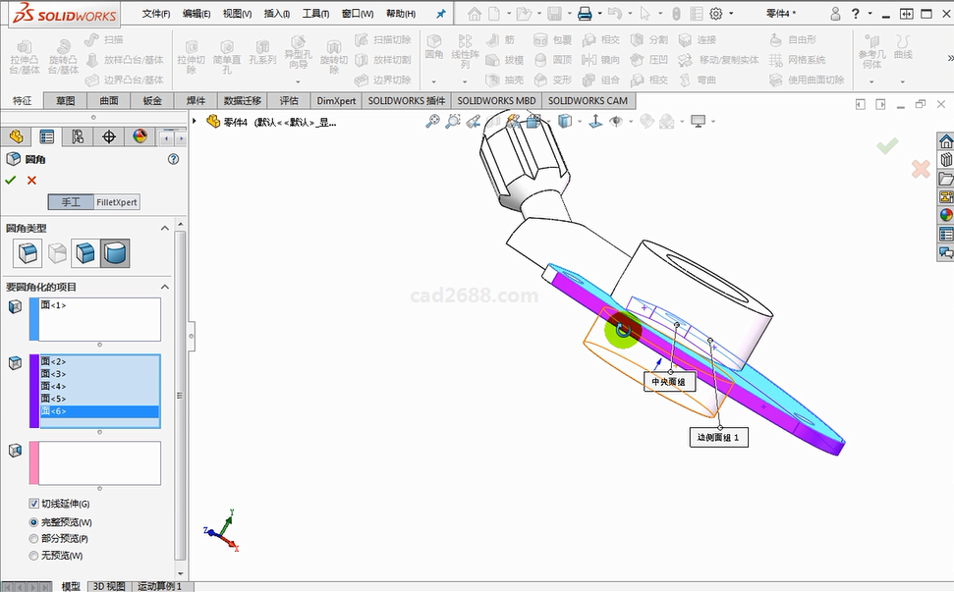The width and height of the screenshot is (954, 592).
Task: Select the 部分预览 radio button
Action: point(34,538)
